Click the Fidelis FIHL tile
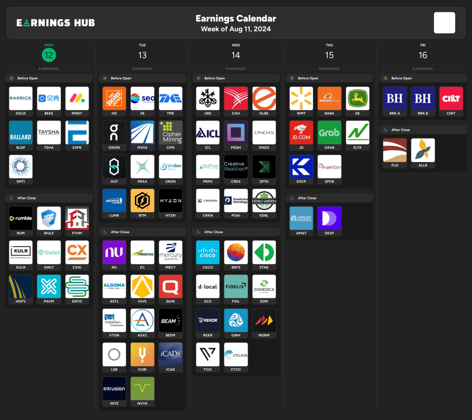This screenshot has width=472, height=420. 236,289
